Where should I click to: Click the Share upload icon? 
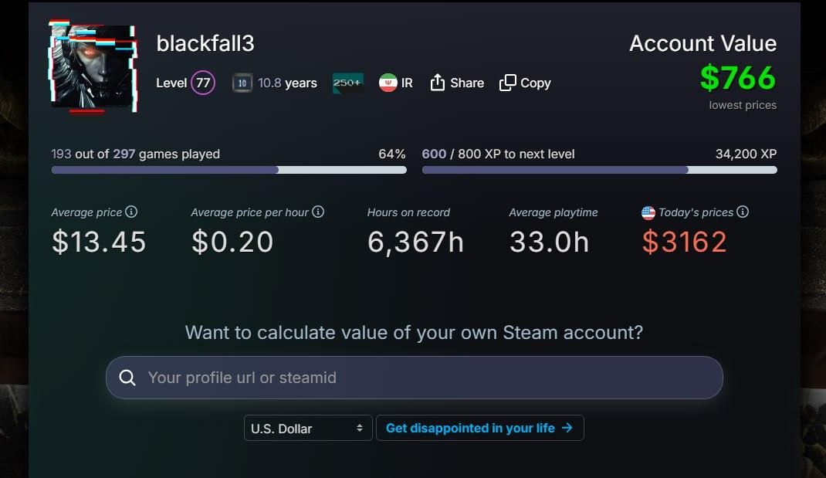[437, 83]
